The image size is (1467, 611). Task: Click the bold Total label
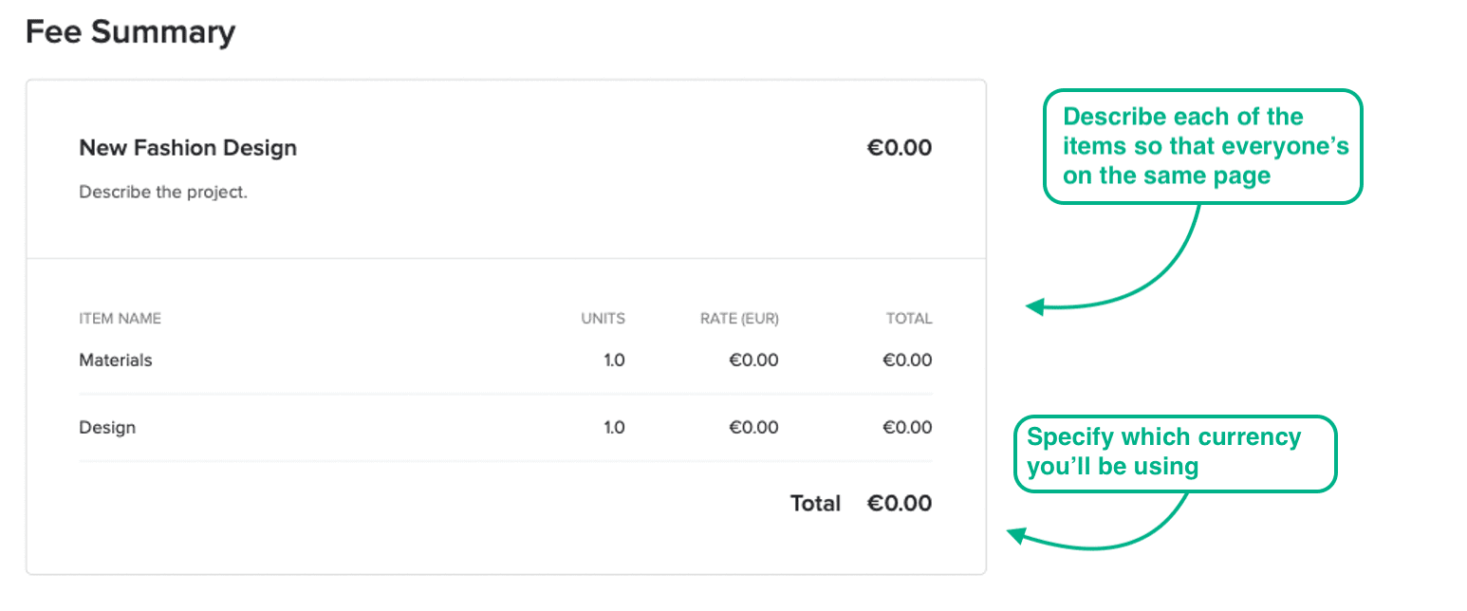coord(815,504)
